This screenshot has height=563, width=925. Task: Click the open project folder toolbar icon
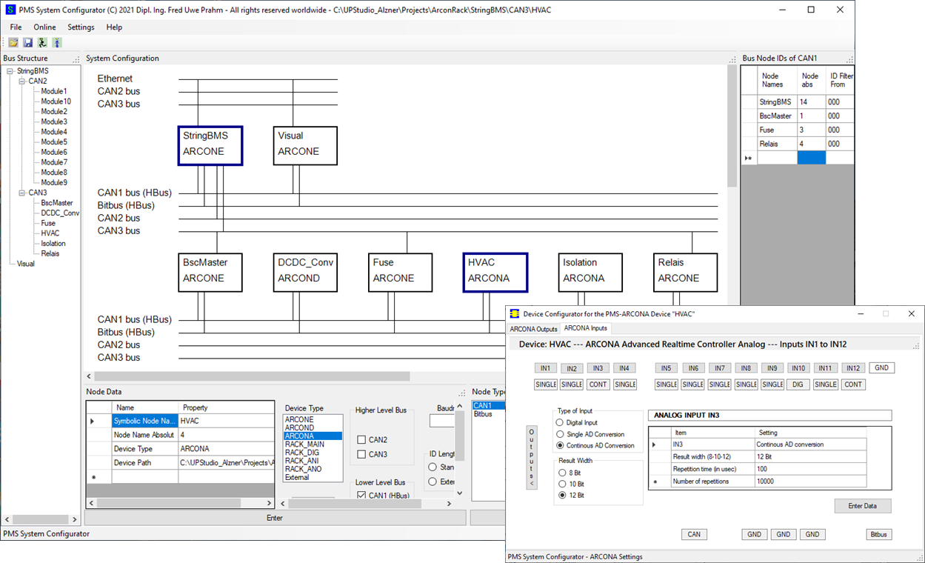pyautogui.click(x=13, y=42)
